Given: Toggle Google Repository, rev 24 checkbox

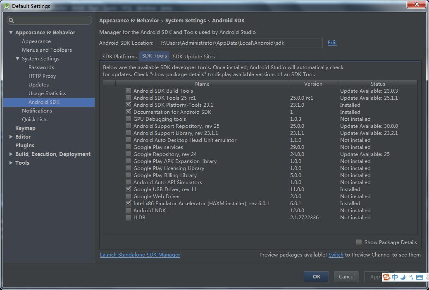Looking at the screenshot, I should [128, 154].
